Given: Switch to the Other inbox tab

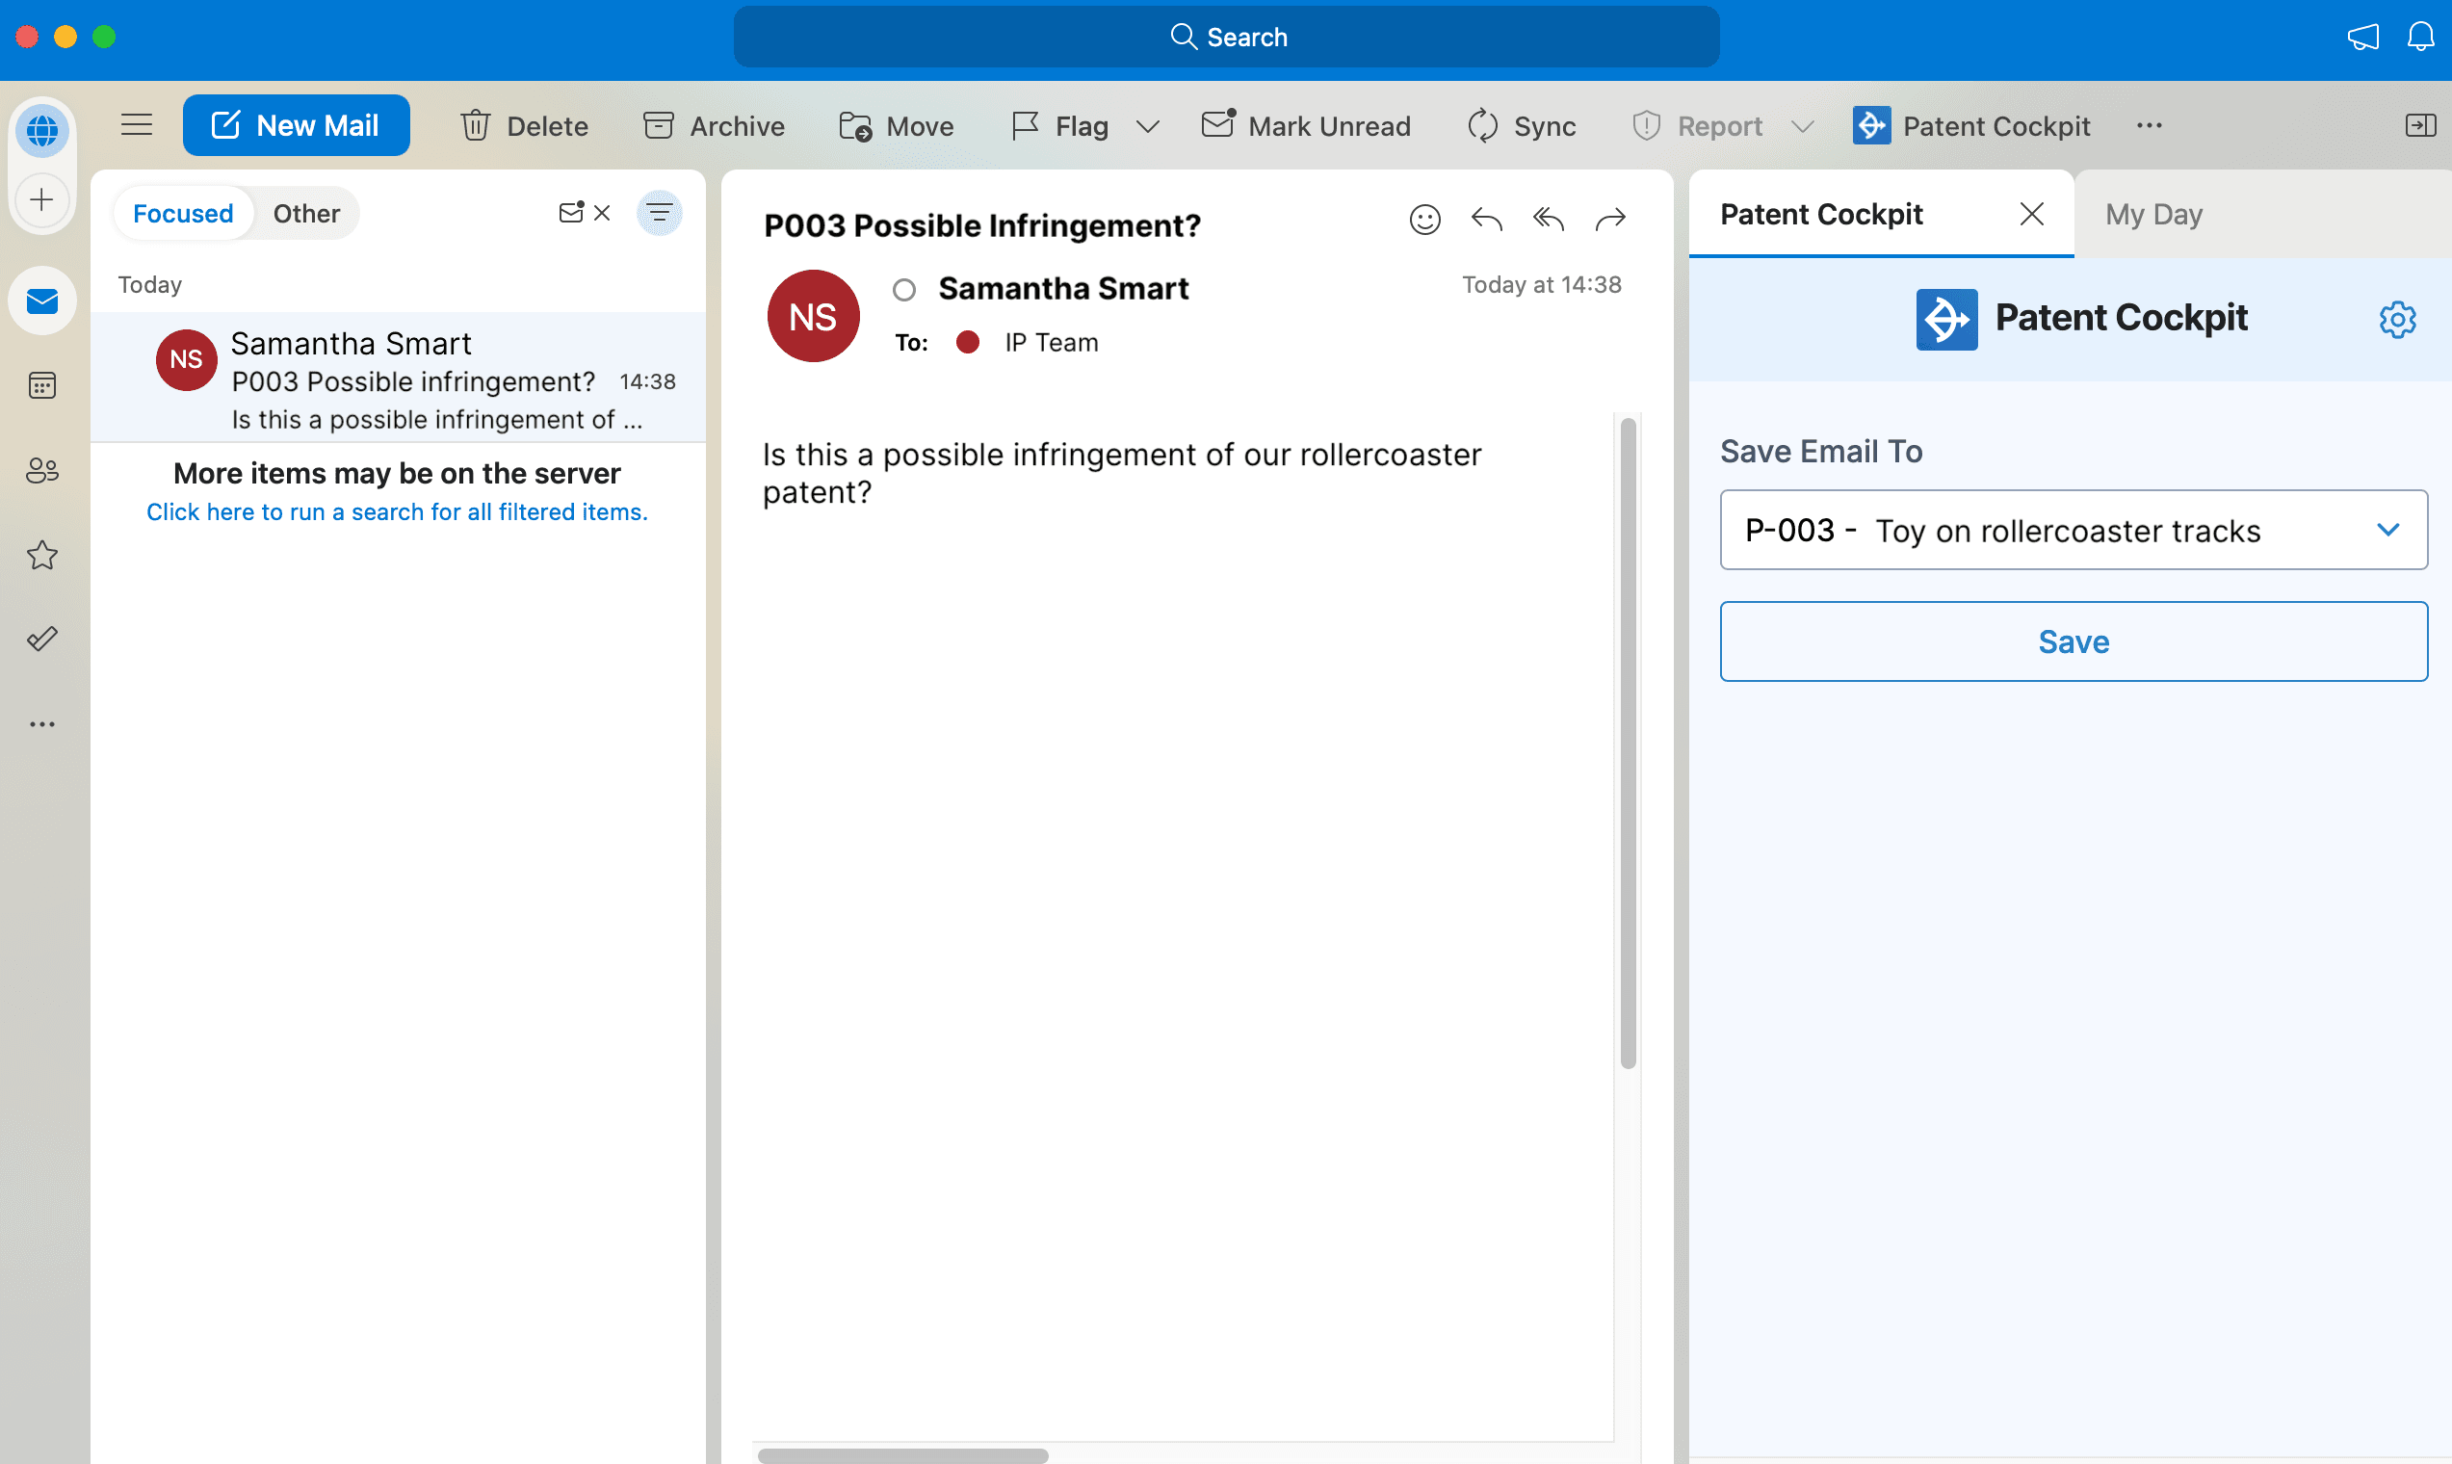Looking at the screenshot, I should (x=305, y=212).
